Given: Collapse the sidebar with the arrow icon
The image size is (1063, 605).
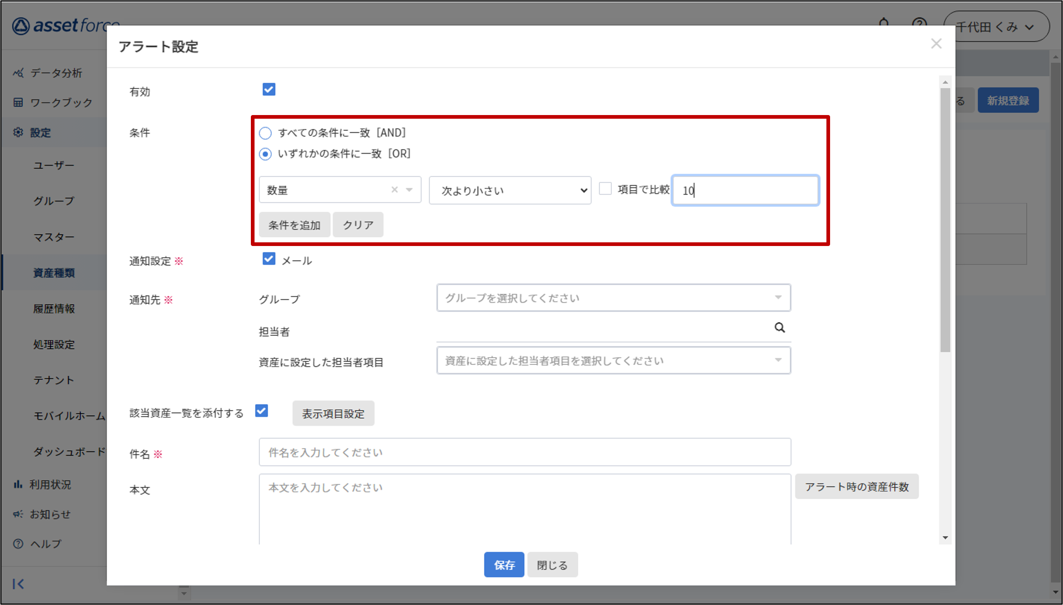Looking at the screenshot, I should click(x=18, y=584).
